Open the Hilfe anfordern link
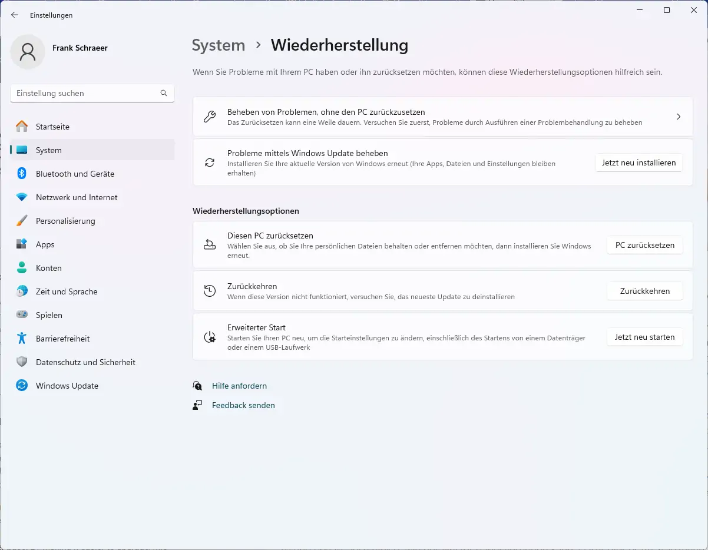The width and height of the screenshot is (708, 550). tap(239, 386)
